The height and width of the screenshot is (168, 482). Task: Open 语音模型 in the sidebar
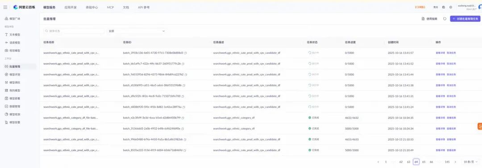[x=12, y=43]
